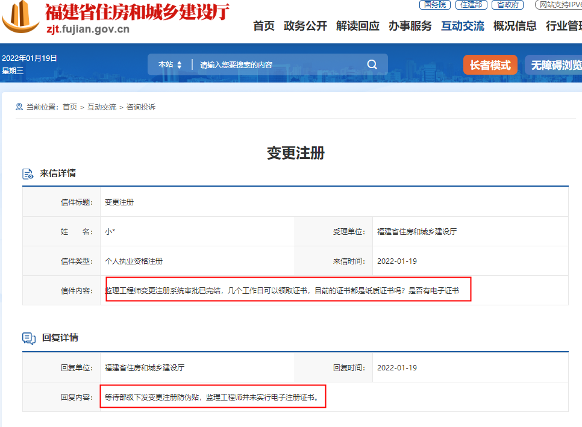Open the 办事服务 navigation menu
The height and width of the screenshot is (427, 582).
(x=411, y=26)
